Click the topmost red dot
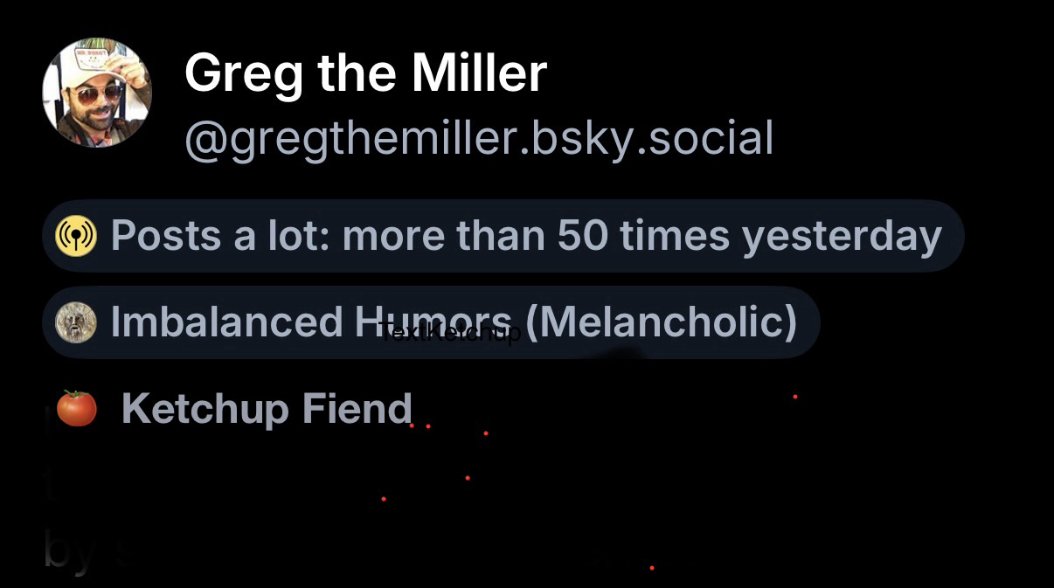This screenshot has width=1054, height=588. coord(794,397)
